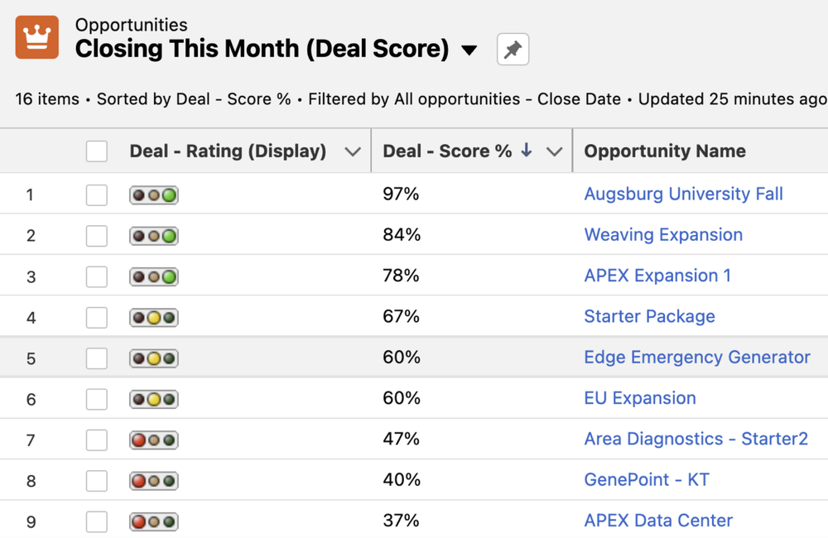Image resolution: width=828 pixels, height=538 pixels.
Task: Pin this list view with the pin icon
Action: tap(513, 50)
